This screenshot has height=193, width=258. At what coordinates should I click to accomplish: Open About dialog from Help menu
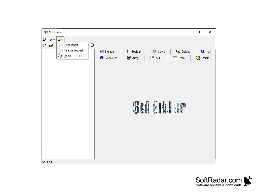point(72,56)
